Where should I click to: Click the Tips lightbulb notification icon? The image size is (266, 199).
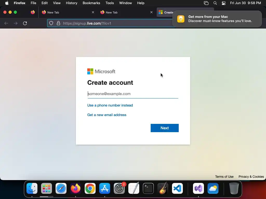coord(181,19)
